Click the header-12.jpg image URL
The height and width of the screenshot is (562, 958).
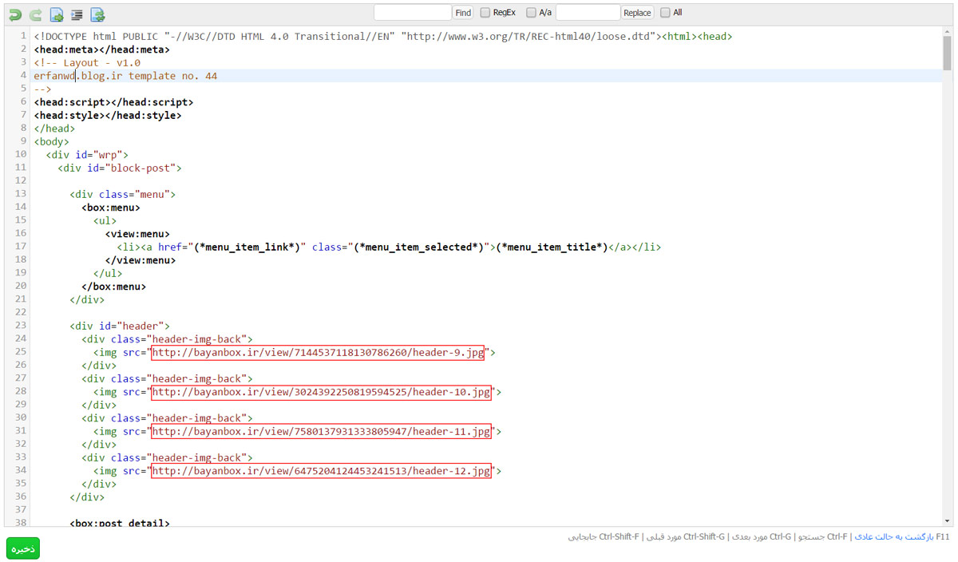click(x=321, y=471)
